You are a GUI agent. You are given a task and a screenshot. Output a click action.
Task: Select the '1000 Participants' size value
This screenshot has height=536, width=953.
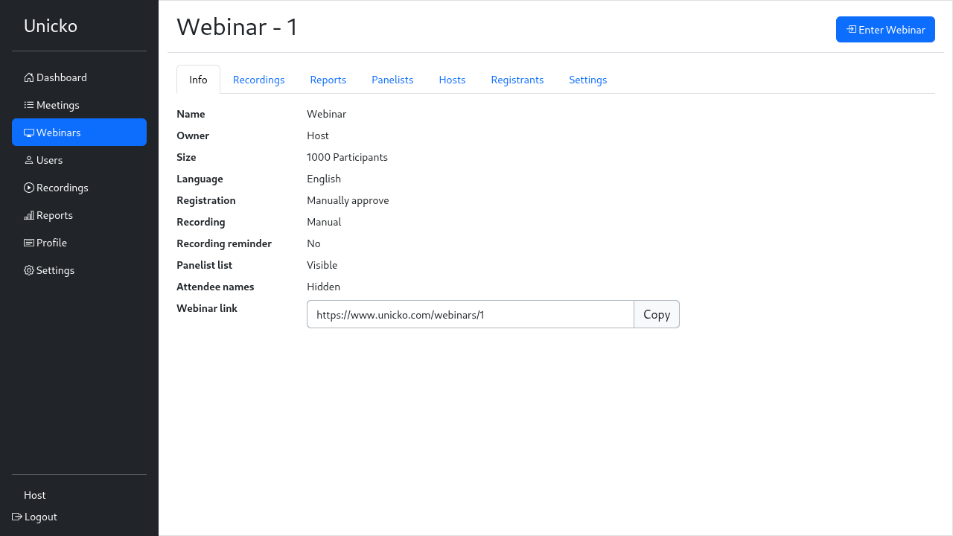[x=347, y=157]
